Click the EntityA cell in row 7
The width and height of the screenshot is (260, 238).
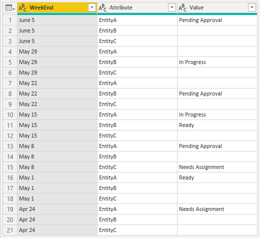(x=137, y=83)
